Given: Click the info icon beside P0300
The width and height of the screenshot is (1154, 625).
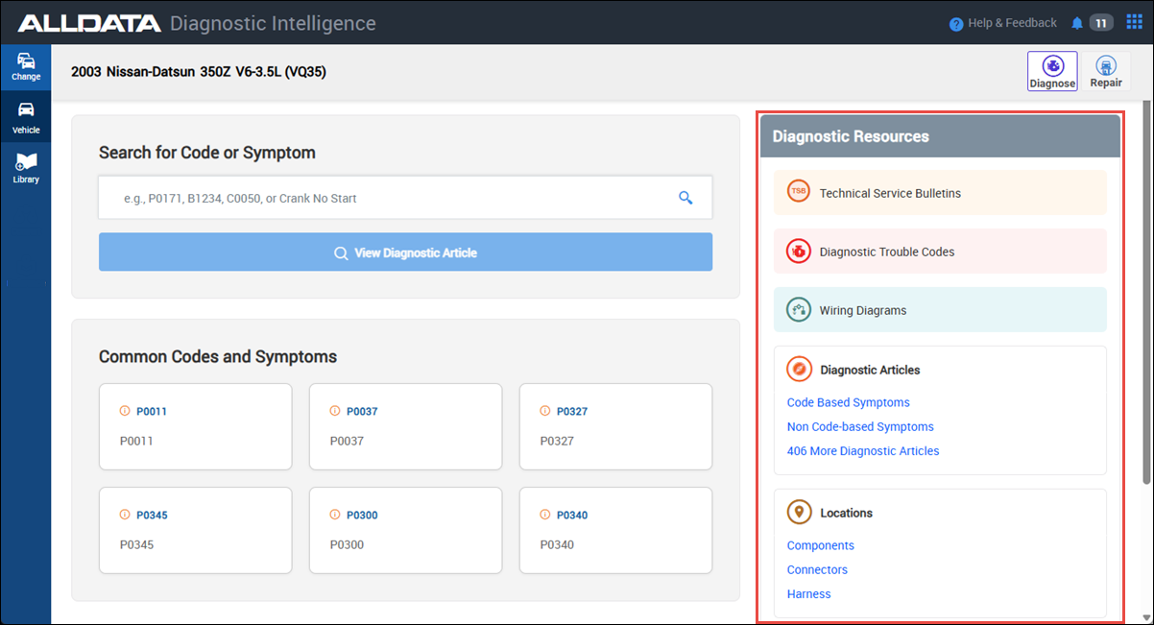Looking at the screenshot, I should [x=335, y=515].
